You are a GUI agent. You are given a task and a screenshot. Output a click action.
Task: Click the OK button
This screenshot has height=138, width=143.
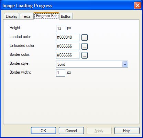click(x=43, y=131)
